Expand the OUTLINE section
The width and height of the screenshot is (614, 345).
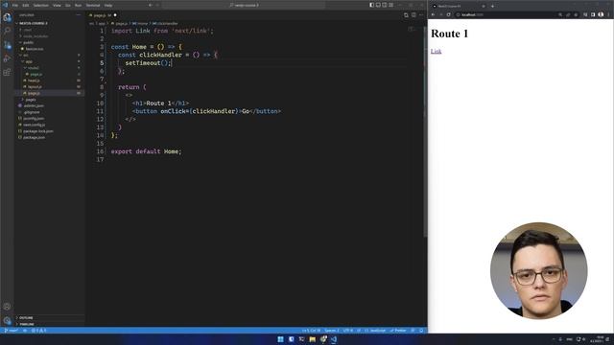(x=50, y=317)
